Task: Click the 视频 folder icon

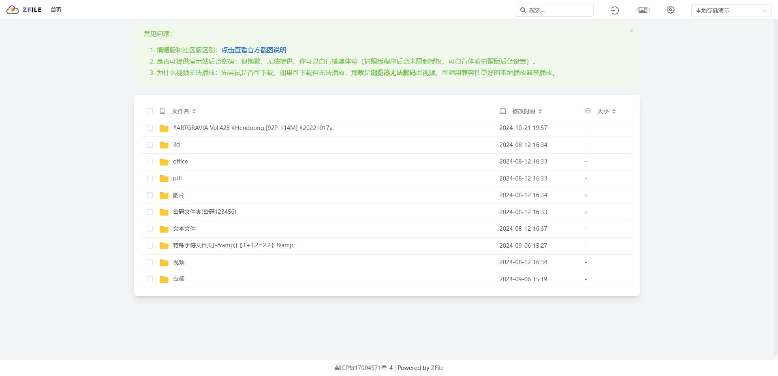Action: tap(164, 263)
